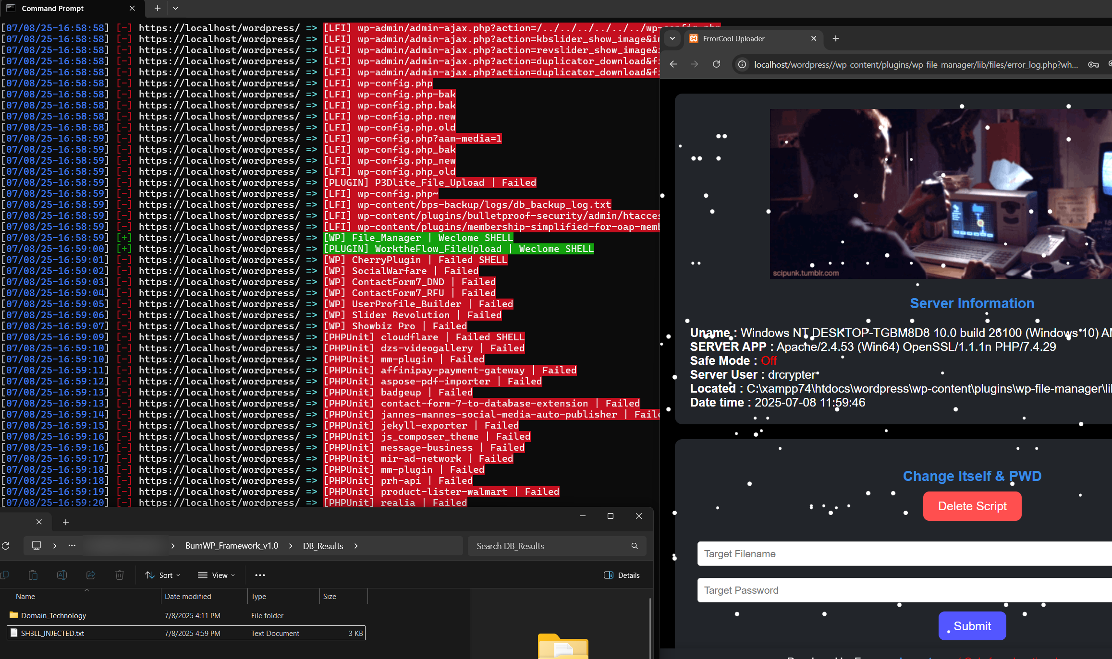Select the Rename icon in File Explorer
Viewport: 1112px width, 659px height.
click(x=62, y=575)
